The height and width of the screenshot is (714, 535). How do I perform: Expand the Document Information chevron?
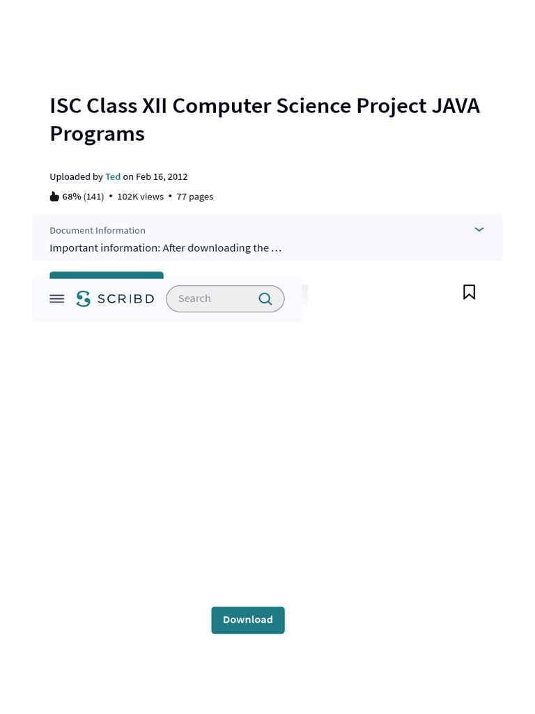479,229
